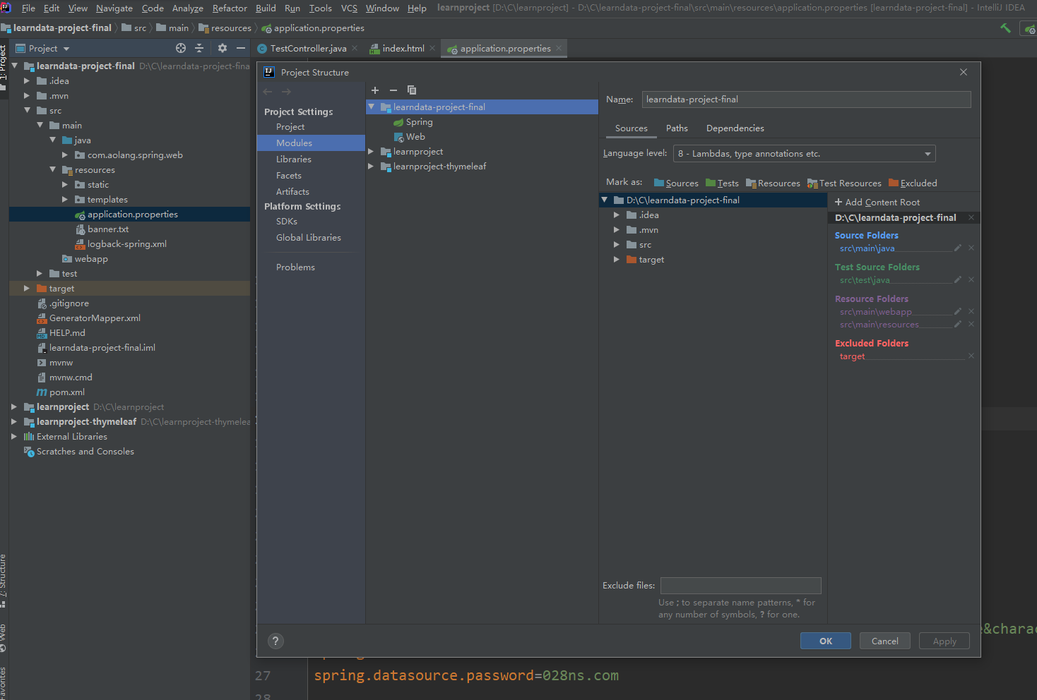Expand templates folder in Project panel
1037x700 pixels.
coord(65,199)
